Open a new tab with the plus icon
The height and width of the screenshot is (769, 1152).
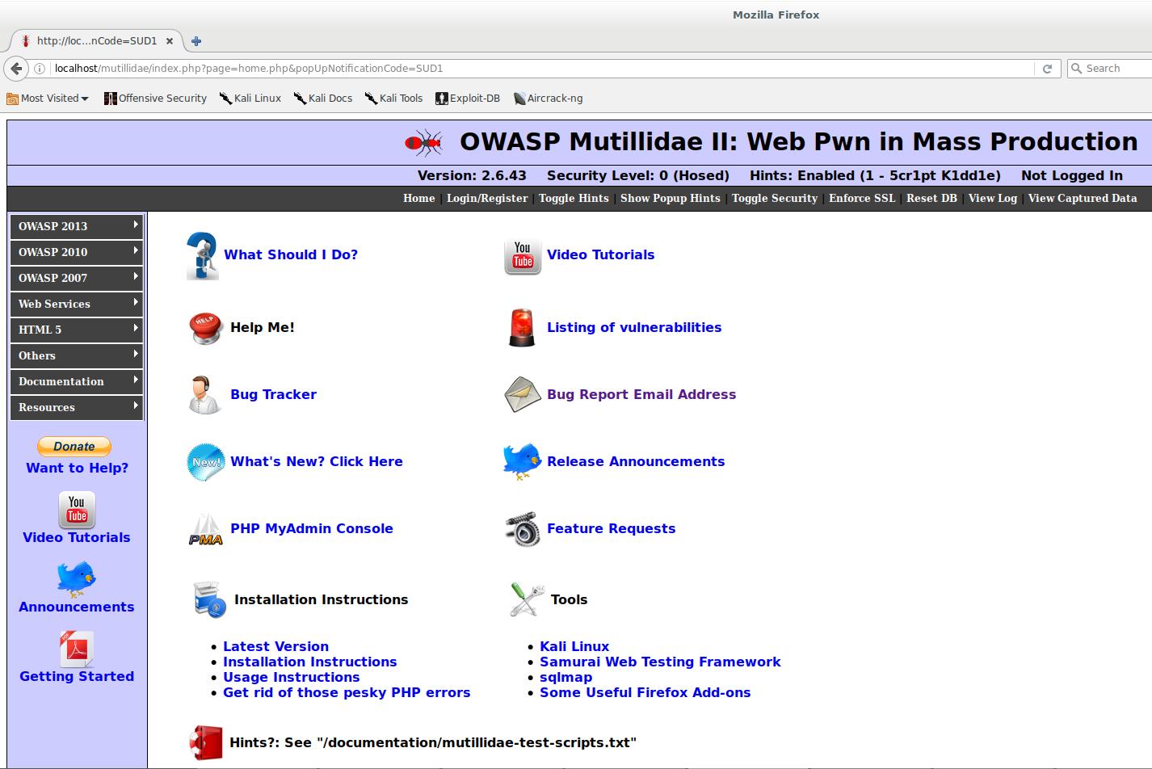tap(196, 40)
